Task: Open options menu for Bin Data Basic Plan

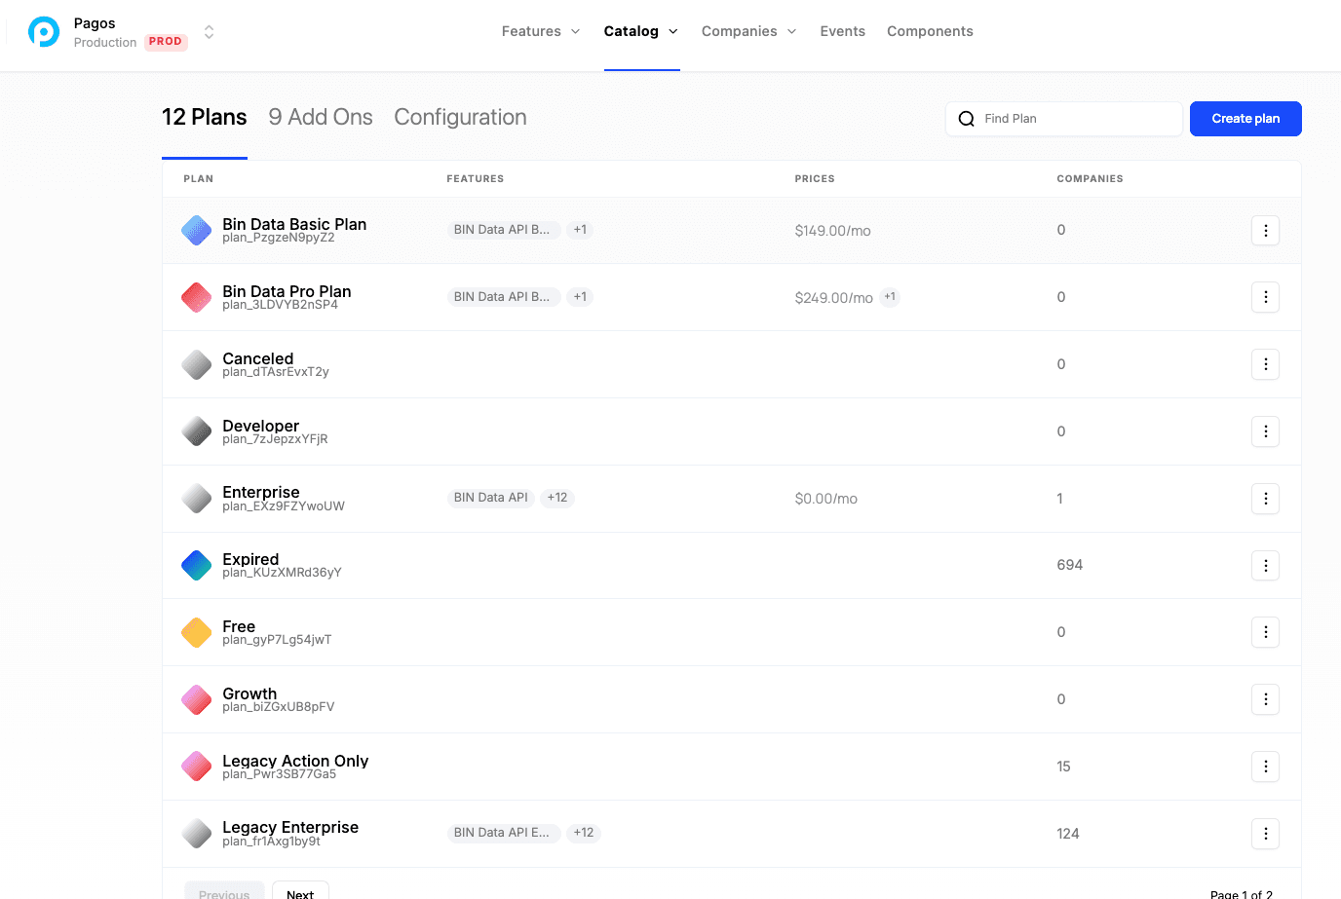Action: click(x=1265, y=231)
